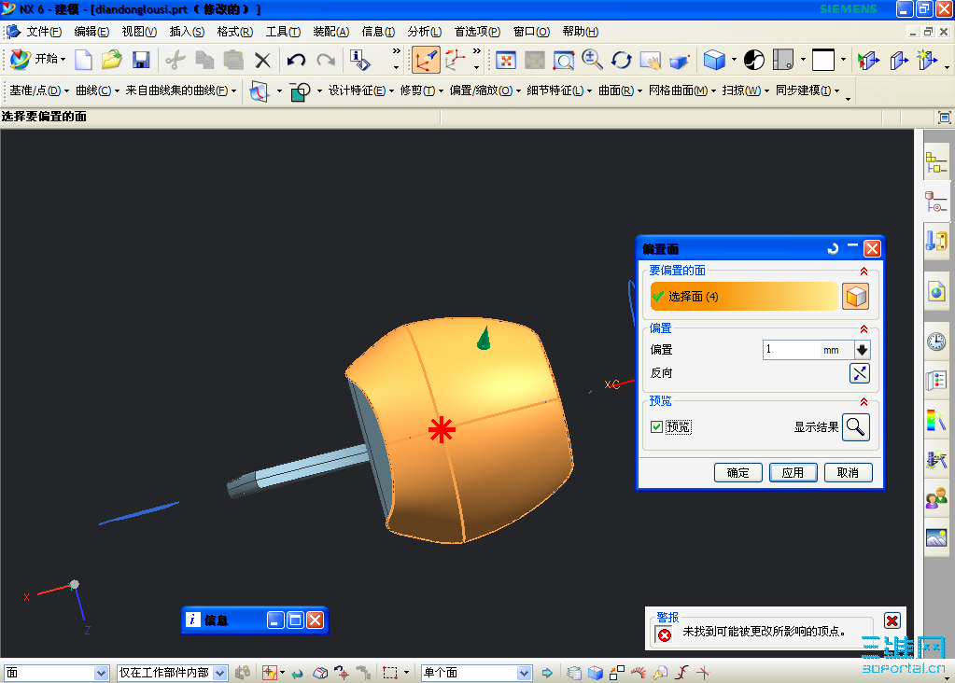
Task: Open the 文件 menu
Action: [43, 32]
